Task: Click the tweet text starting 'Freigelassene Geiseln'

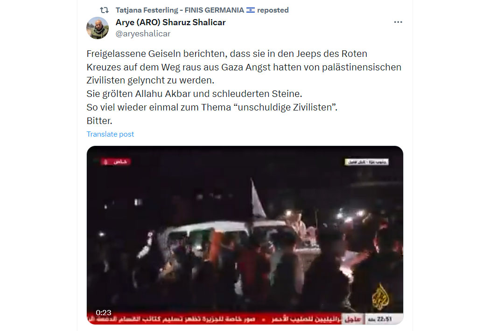Action: coord(244,87)
